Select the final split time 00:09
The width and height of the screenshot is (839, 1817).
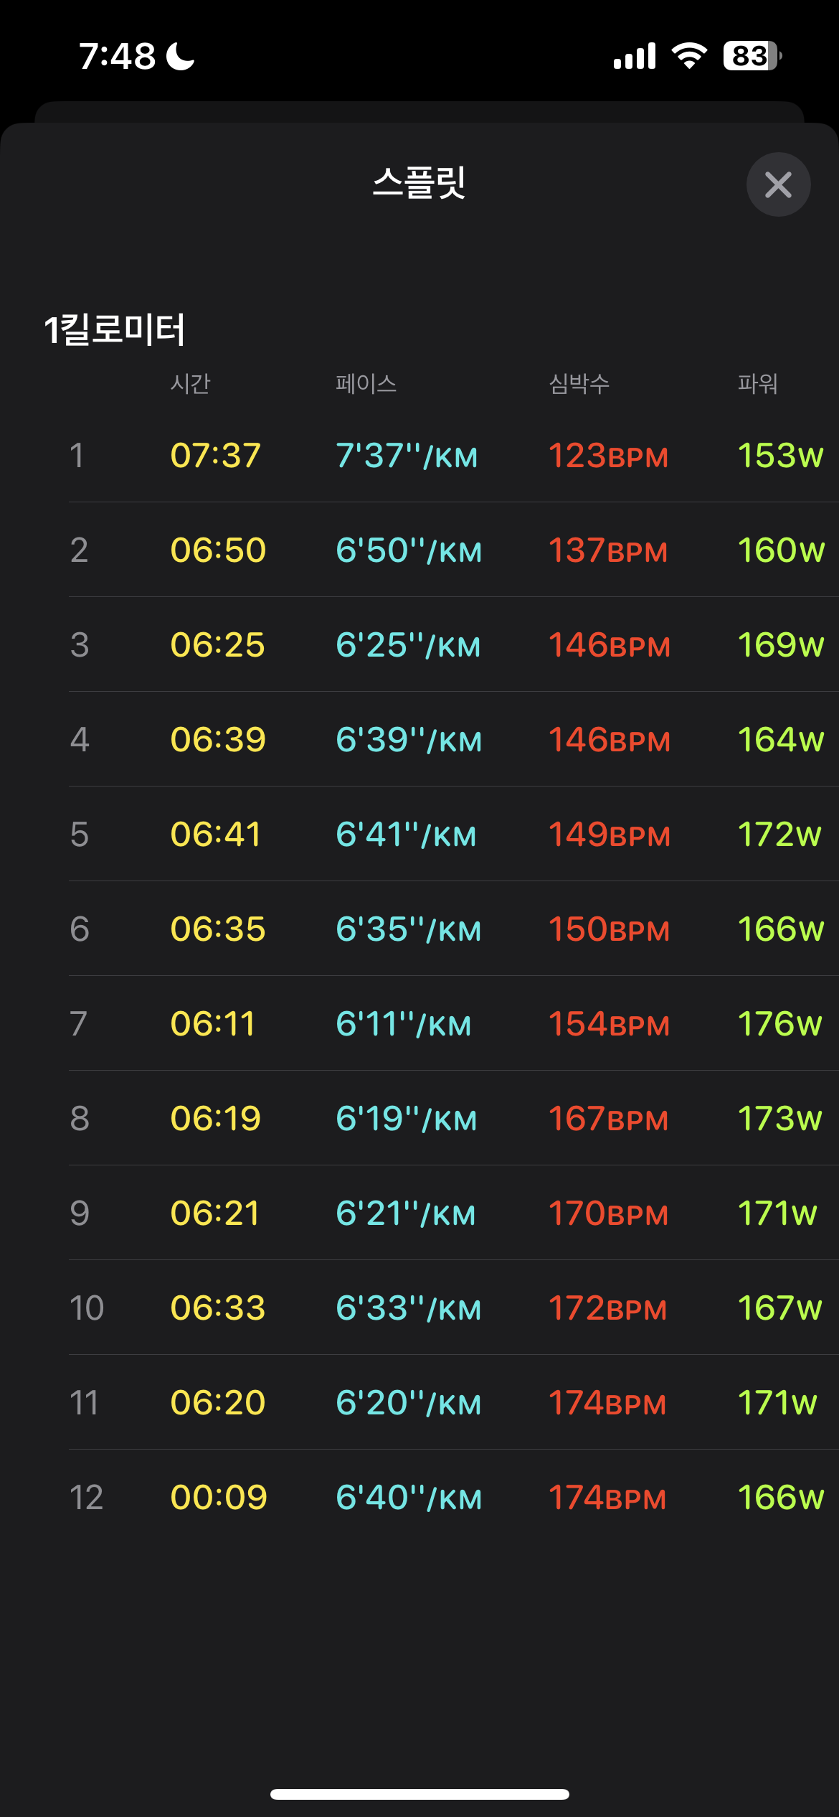click(x=219, y=1498)
